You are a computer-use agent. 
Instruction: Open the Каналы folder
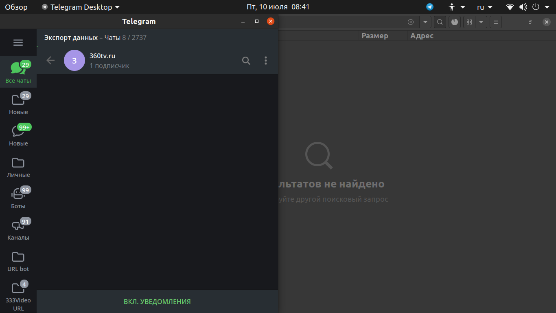click(x=18, y=229)
